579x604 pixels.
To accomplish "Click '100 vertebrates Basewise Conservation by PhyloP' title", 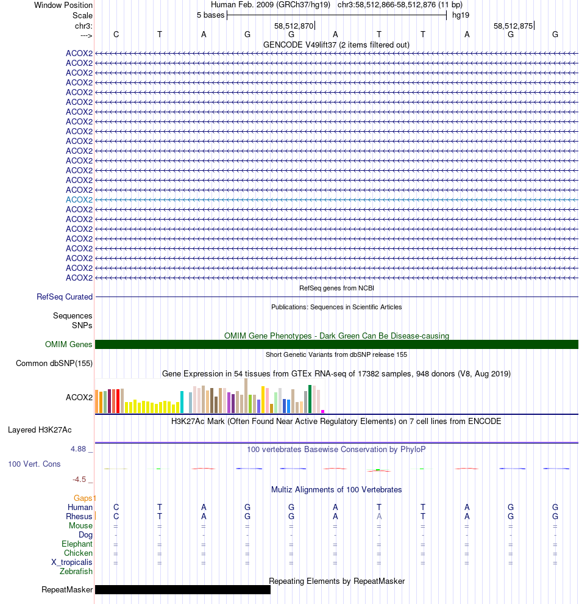I will pos(336,449).
